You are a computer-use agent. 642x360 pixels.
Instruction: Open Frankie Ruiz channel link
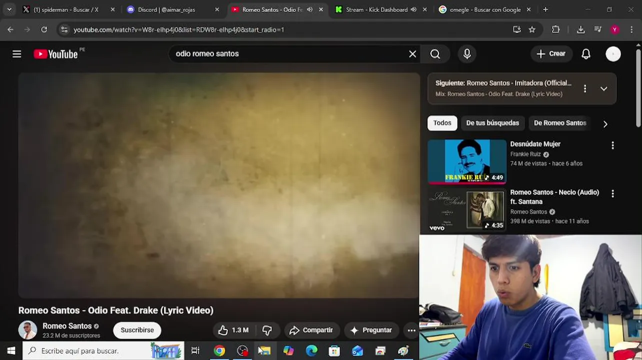point(525,154)
